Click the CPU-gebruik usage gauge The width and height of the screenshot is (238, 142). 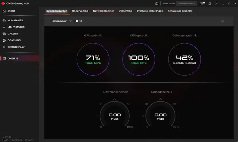click(139, 59)
